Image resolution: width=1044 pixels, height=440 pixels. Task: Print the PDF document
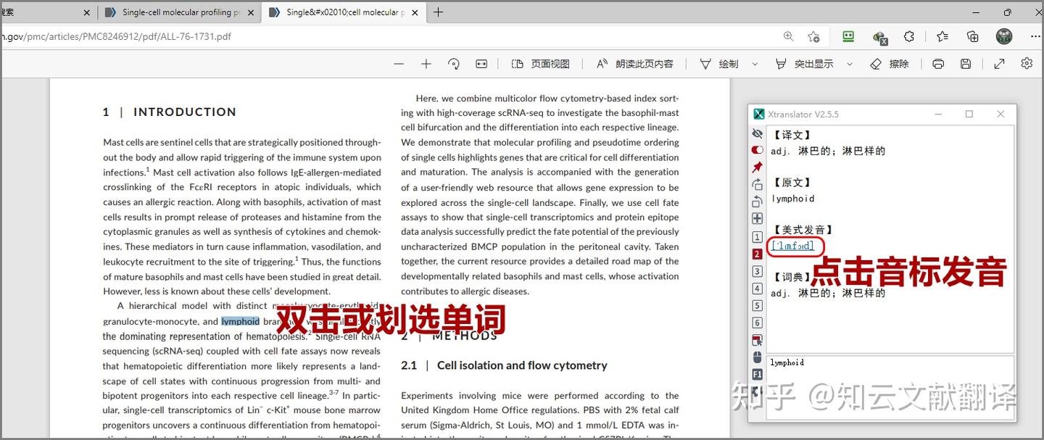[937, 64]
